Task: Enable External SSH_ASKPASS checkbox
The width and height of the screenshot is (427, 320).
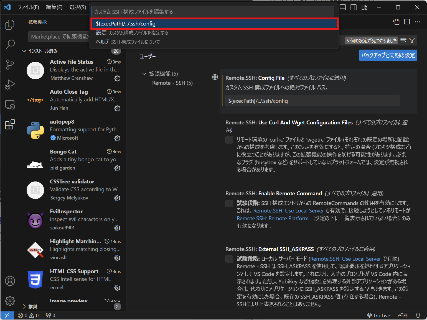Action: click(x=229, y=259)
